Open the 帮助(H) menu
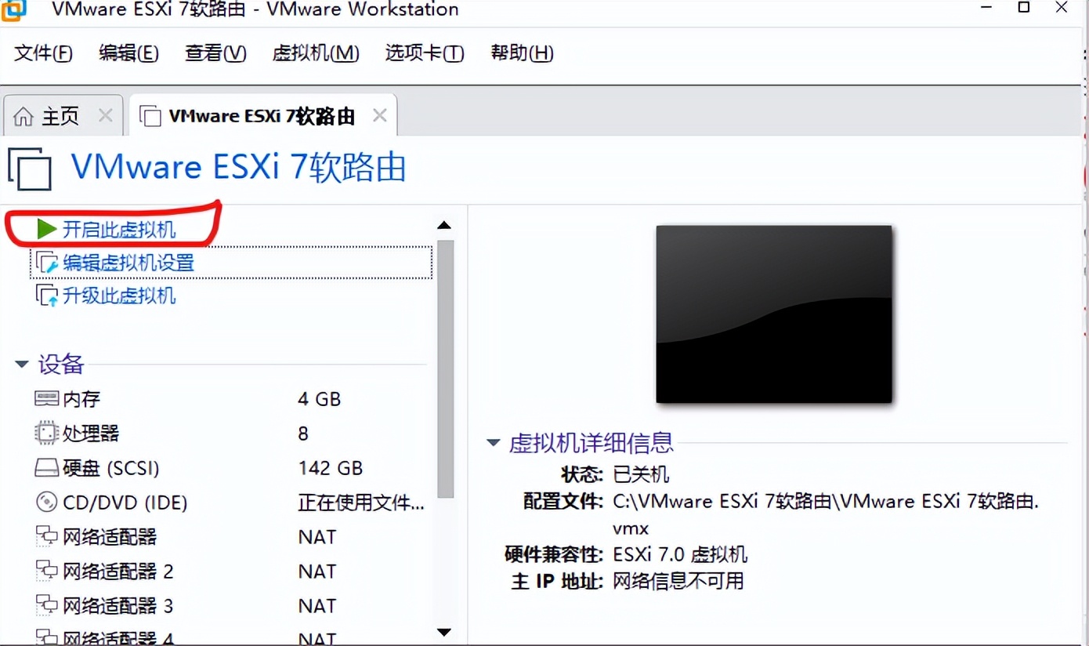The image size is (1089, 646). click(521, 53)
